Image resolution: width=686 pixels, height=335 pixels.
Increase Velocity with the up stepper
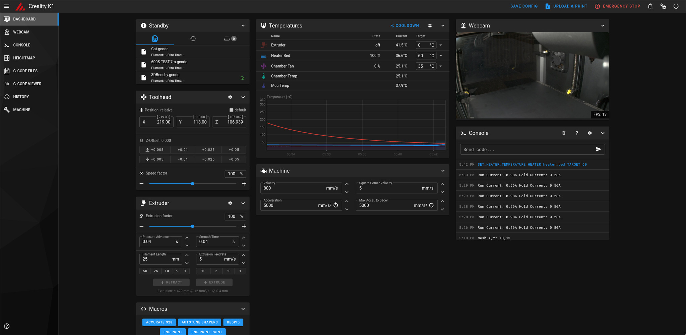pyautogui.click(x=347, y=184)
